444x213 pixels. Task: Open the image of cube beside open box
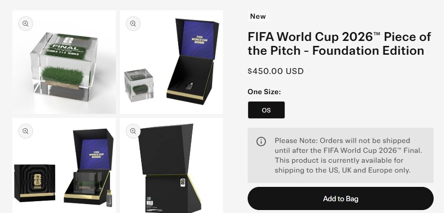tap(171, 62)
